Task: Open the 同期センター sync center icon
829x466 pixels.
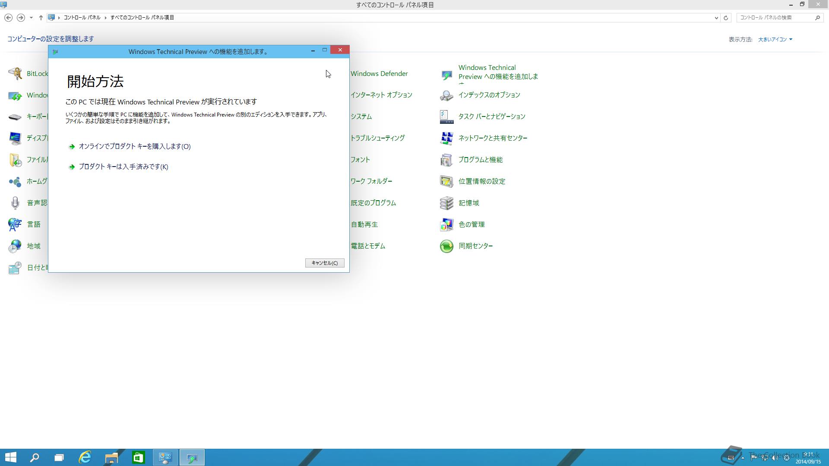Action: click(447, 246)
